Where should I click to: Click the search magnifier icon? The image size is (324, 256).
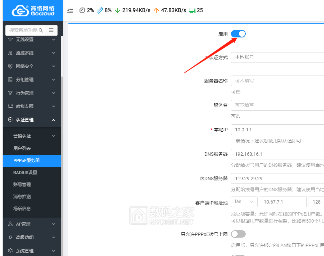pos(41,30)
